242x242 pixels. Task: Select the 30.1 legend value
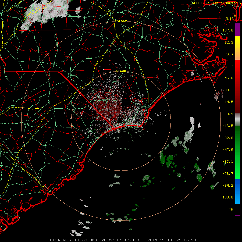click(x=229, y=90)
